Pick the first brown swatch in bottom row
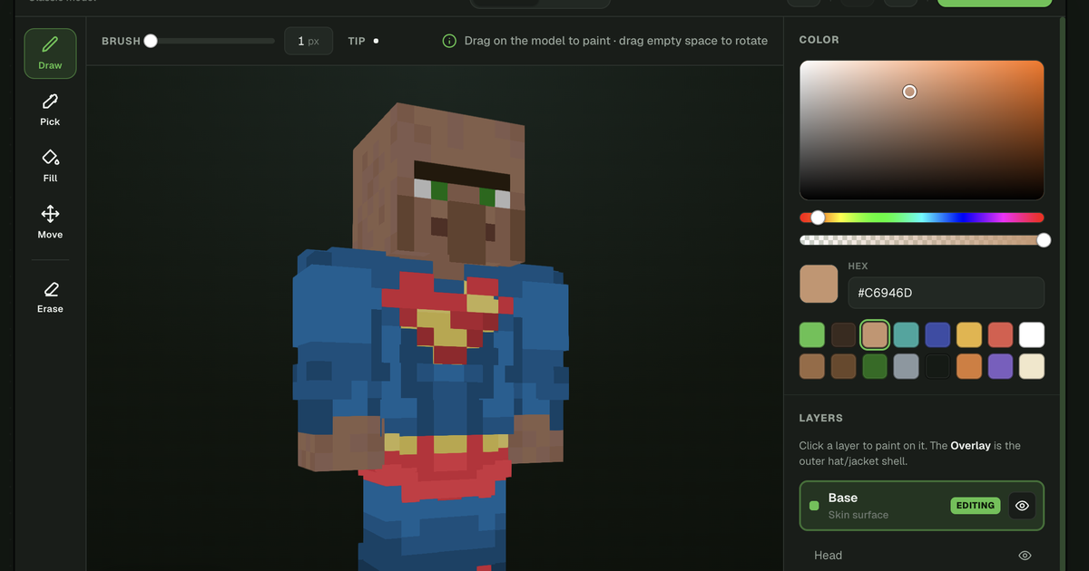1089x571 pixels. 812,366
